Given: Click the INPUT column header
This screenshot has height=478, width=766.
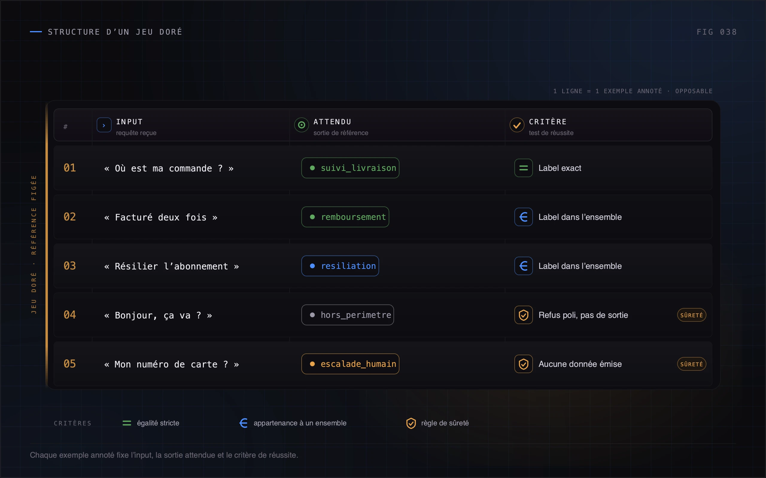Looking at the screenshot, I should [130, 122].
